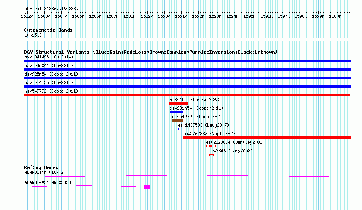Image resolution: width=362 pixels, height=210 pixels.
Task: Click the nsv1041498 (Coe2014) blue gain bar
Action: [187, 61]
